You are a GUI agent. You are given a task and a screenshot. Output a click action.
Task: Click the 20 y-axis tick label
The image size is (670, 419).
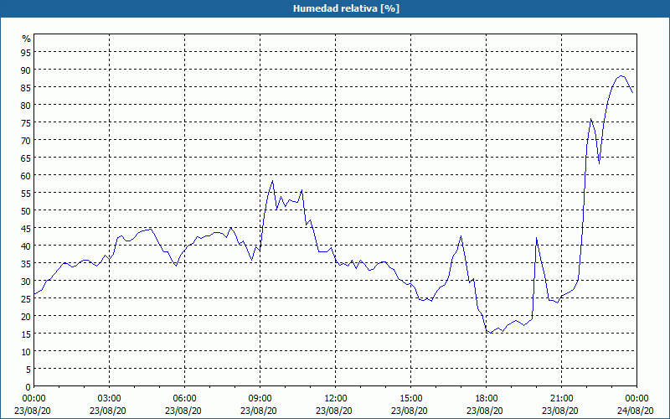coord(26,317)
